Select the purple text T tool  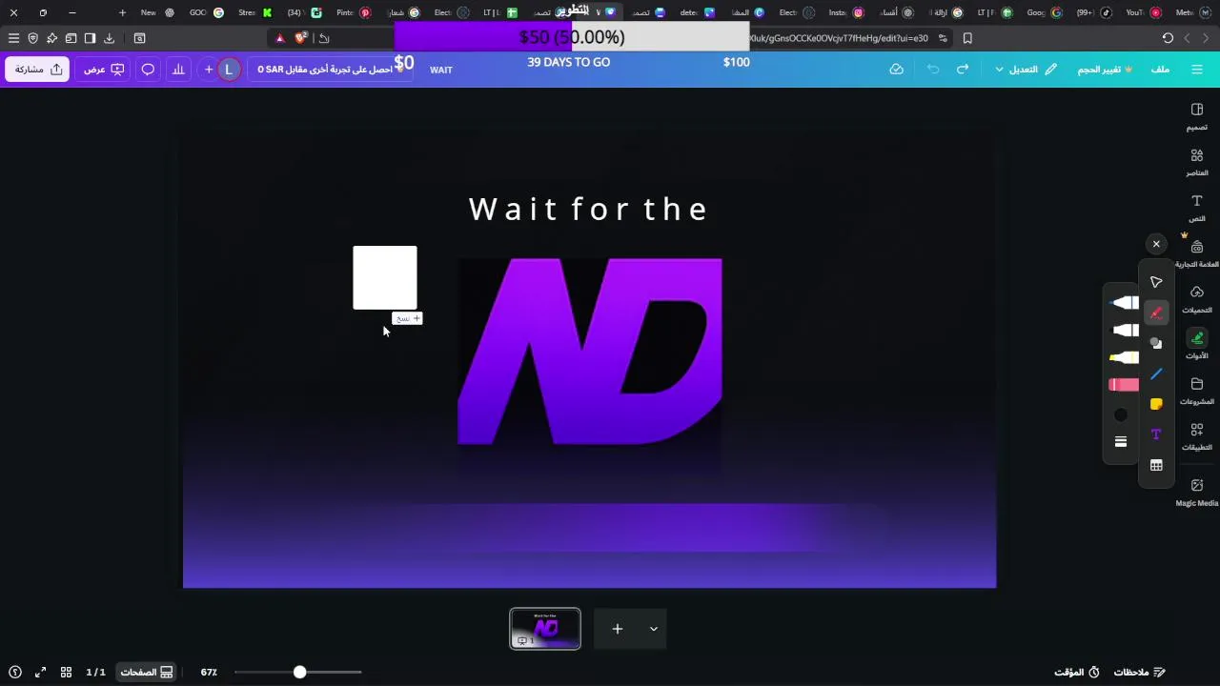[x=1156, y=434]
